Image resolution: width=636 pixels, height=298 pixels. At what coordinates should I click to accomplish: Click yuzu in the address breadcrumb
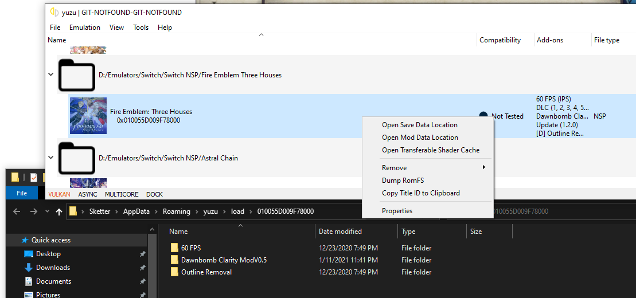[210, 211]
